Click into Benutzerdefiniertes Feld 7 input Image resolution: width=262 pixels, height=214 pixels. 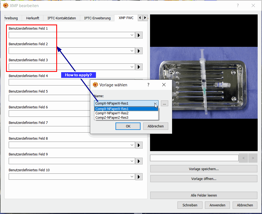coord(49,129)
